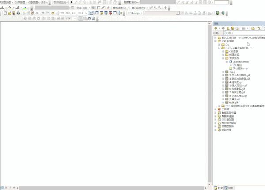Expand the GIS数据 folder
The height and width of the screenshot is (190, 265).
click(223, 51)
